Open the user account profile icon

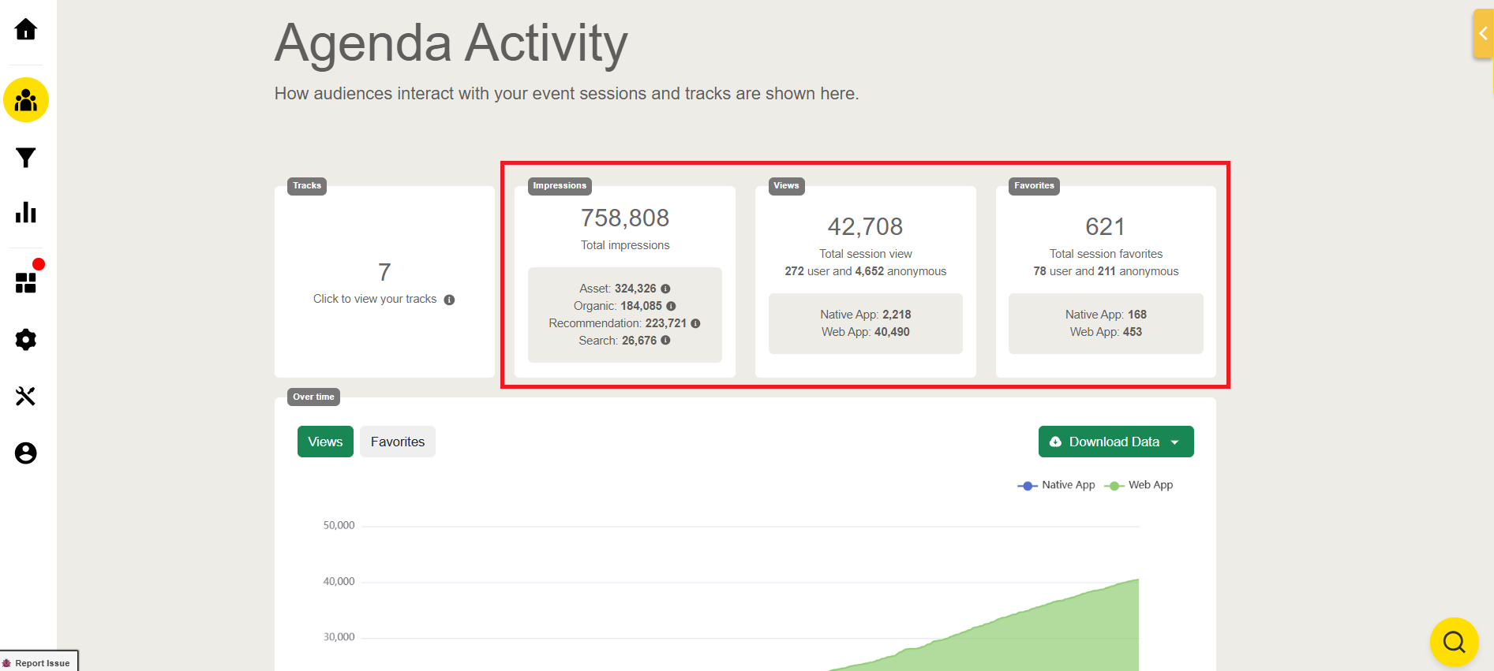[x=26, y=453]
